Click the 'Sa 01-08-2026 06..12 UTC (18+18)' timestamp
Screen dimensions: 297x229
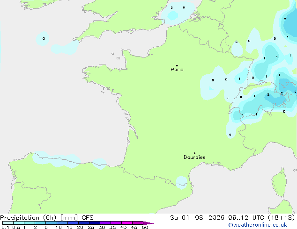[232, 218]
